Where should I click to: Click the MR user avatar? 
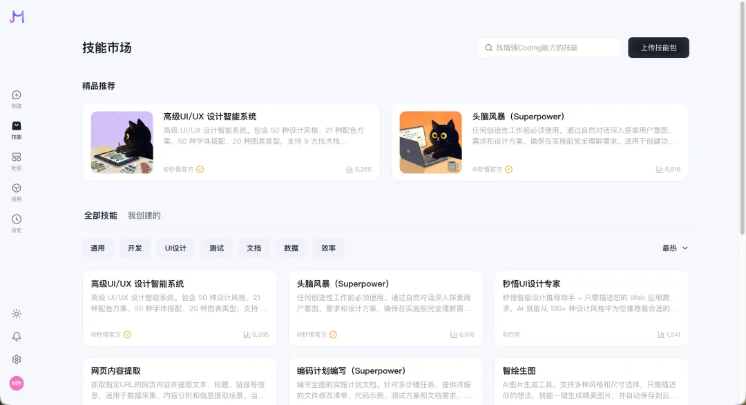coord(17,383)
